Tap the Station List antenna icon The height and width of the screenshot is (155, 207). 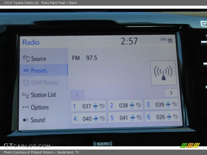[x=26, y=95]
